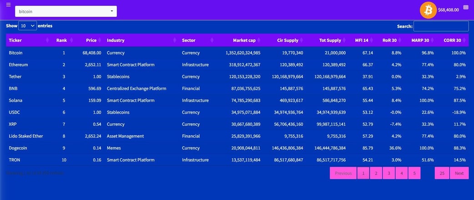Click TRON market cap 13,537,119,484

pos(245,160)
